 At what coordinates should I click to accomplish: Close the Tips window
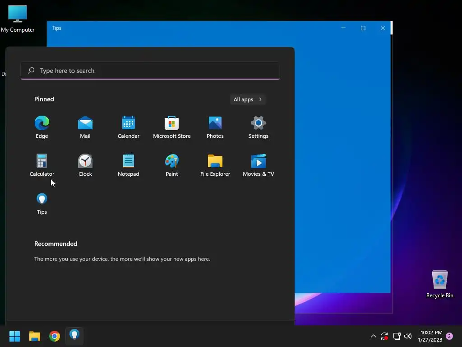point(383,28)
